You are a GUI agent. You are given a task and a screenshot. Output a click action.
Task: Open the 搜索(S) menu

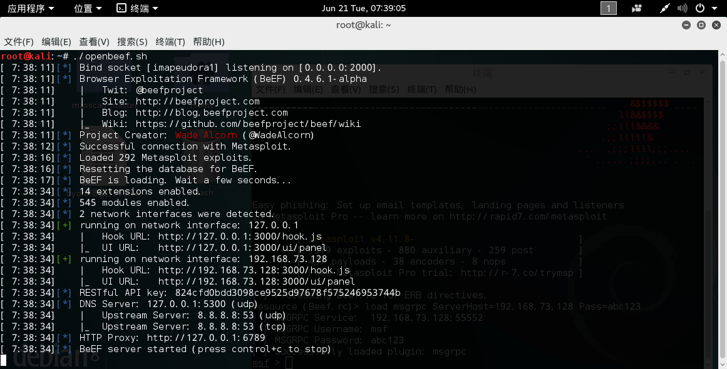tap(132, 42)
